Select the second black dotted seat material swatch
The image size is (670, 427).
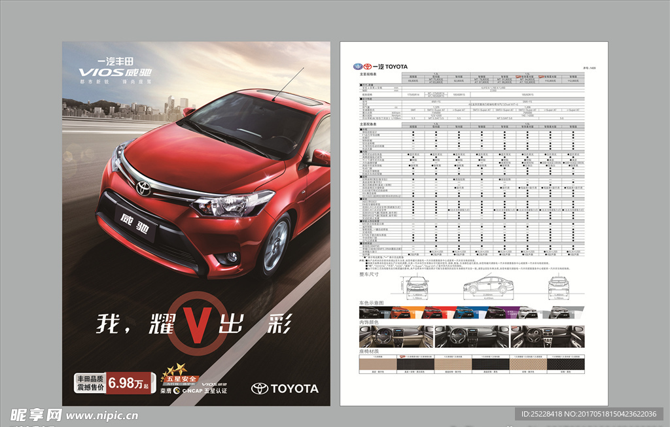coord(415,364)
